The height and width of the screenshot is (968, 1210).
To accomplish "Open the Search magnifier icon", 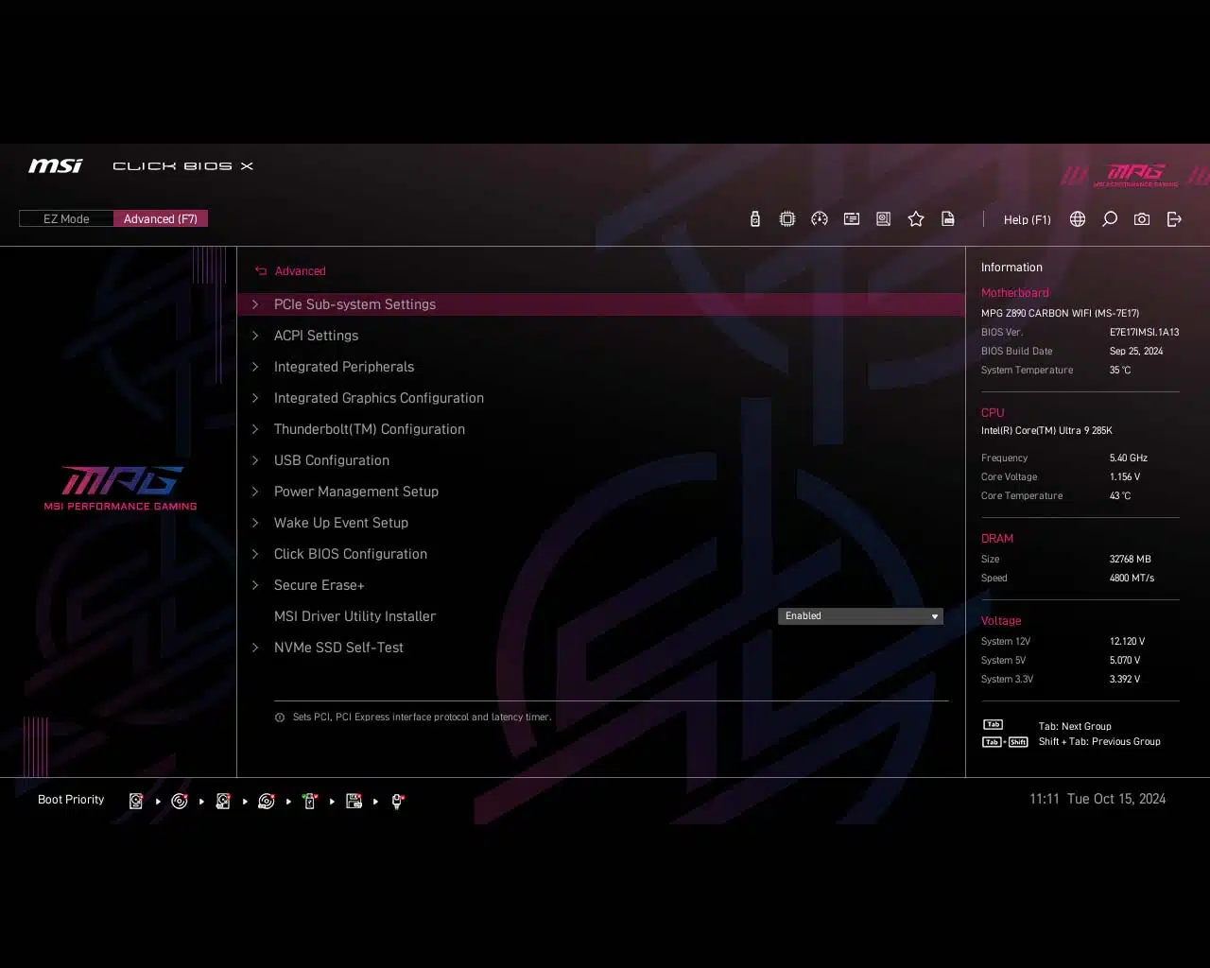I will [1110, 219].
